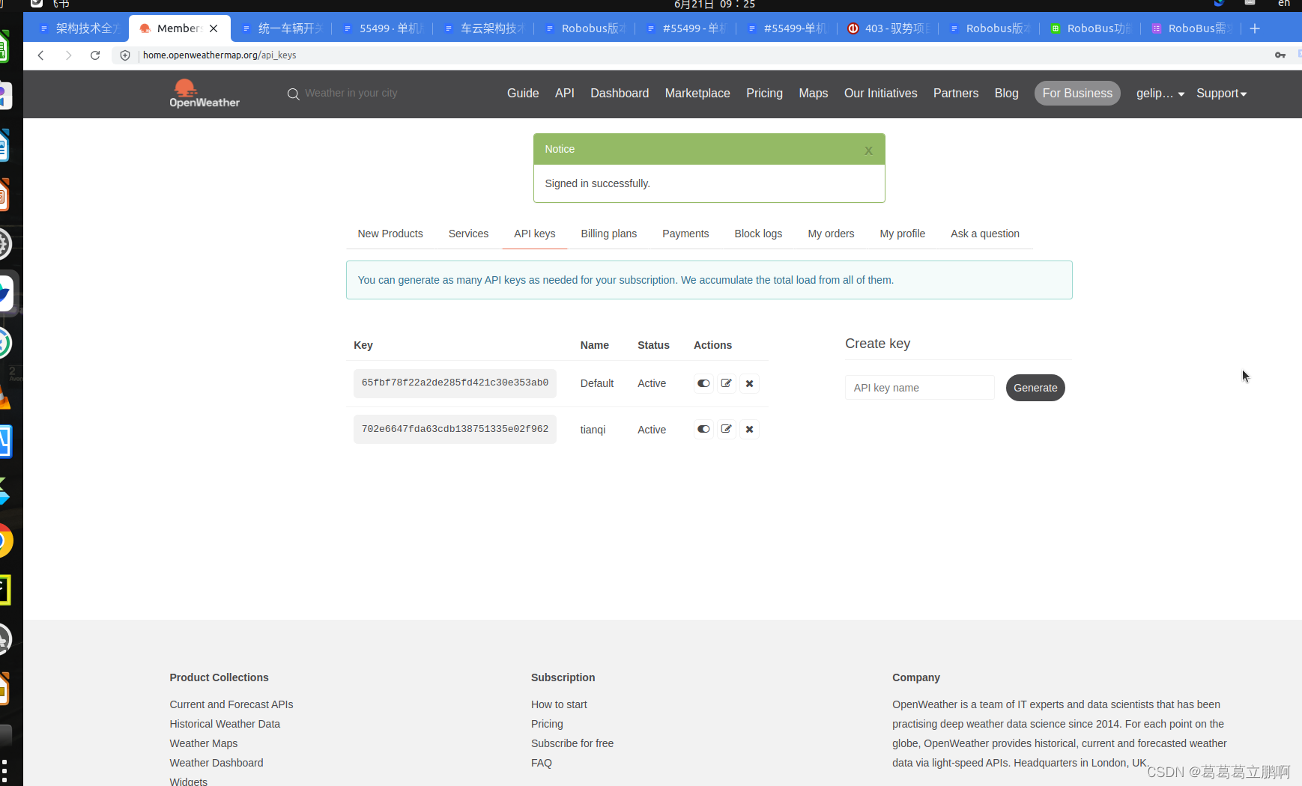
Task: Open the FAQ footer link
Action: 542,763
